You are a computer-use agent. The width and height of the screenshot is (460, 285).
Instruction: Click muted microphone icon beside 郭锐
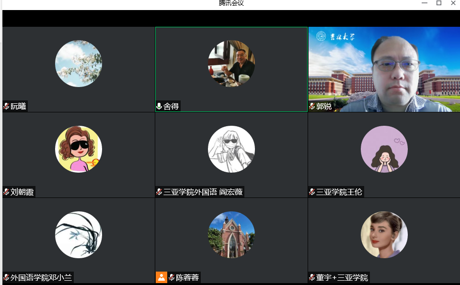tap(312, 106)
